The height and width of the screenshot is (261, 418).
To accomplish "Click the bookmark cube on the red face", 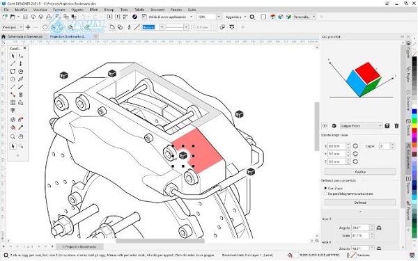I will pyautogui.click(x=183, y=155).
